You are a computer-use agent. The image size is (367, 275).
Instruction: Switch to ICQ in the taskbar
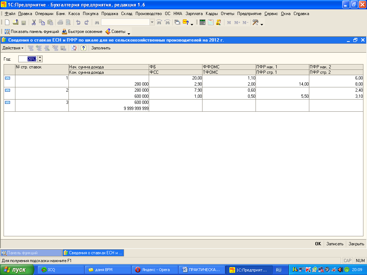(60, 270)
